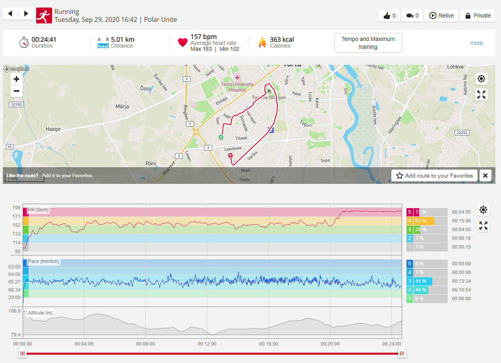
Task: Open map settings gear
Action: pyautogui.click(x=481, y=79)
